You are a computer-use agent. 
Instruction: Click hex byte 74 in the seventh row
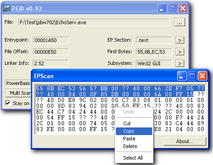(x=94, y=123)
